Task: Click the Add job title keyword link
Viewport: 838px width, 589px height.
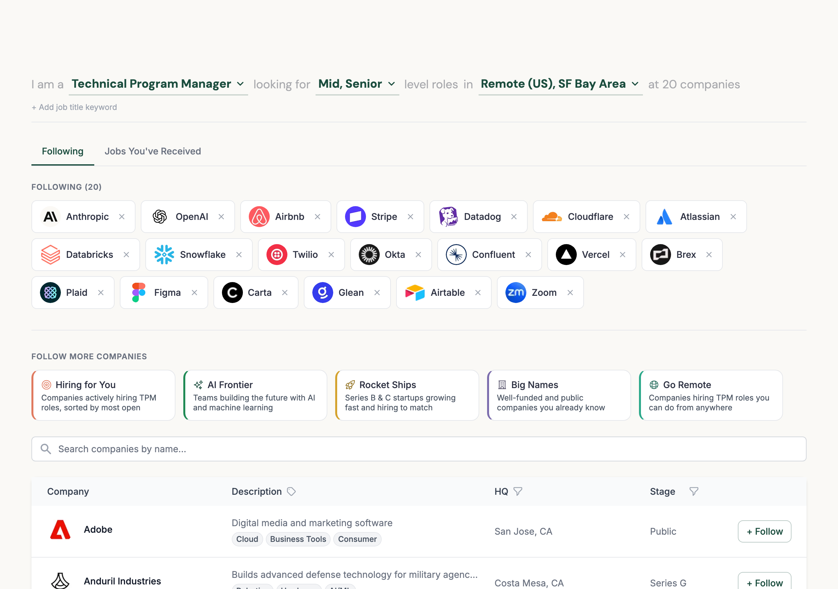Action: click(74, 107)
